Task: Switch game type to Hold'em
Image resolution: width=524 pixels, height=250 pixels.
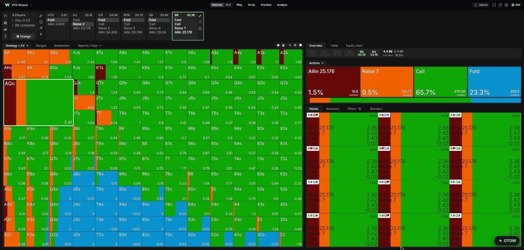Action: point(217,5)
